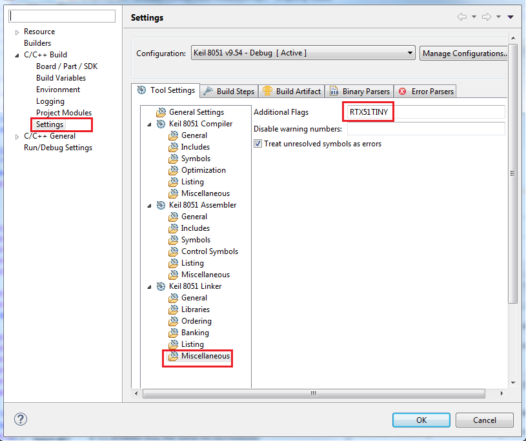This screenshot has width=526, height=441.
Task: Click the Optimization settings folder icon
Action: point(173,170)
